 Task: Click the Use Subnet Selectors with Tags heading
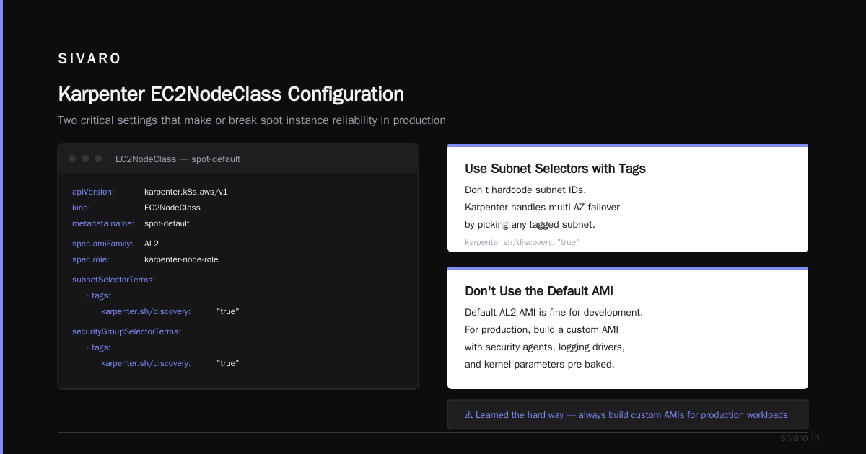(555, 169)
